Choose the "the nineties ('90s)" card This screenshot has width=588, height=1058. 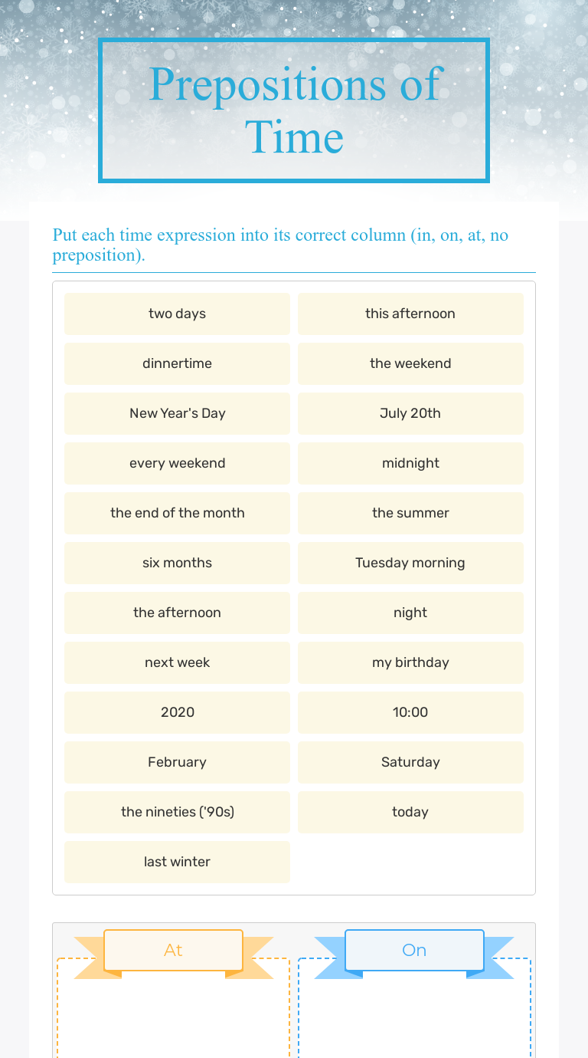pos(177,812)
